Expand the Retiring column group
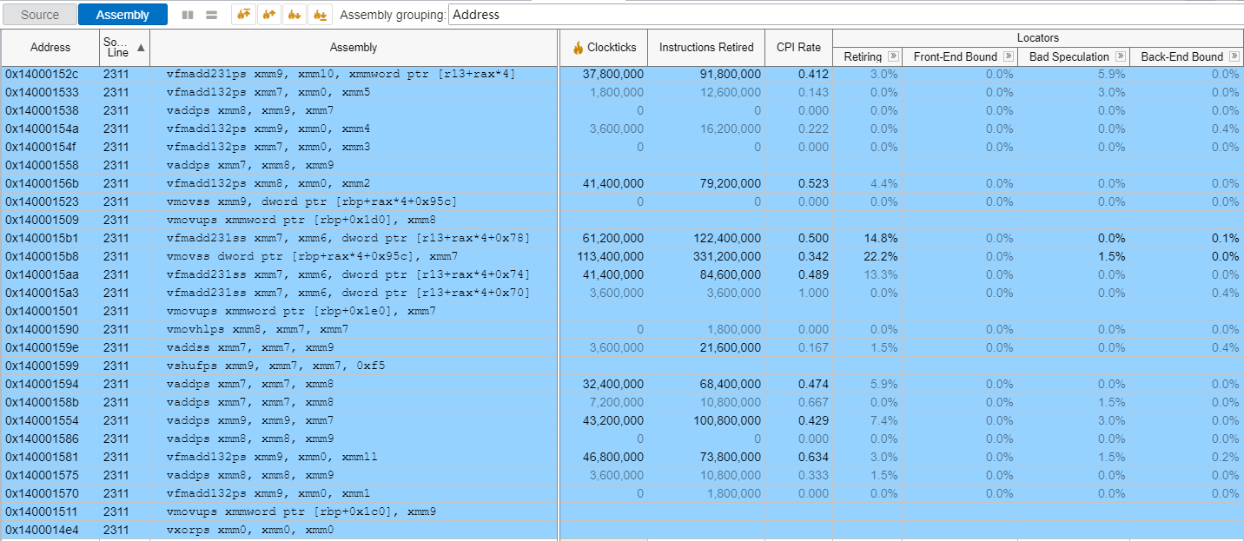The image size is (1244, 541). (893, 56)
